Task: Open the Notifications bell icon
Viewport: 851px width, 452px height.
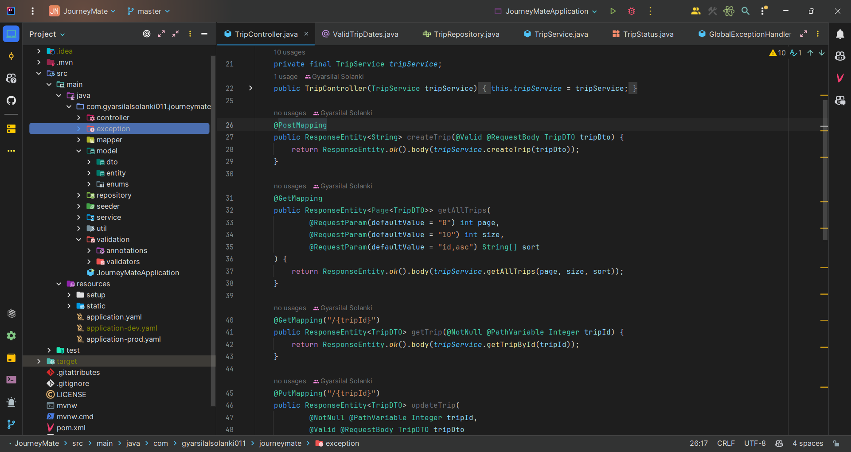Action: (840, 34)
